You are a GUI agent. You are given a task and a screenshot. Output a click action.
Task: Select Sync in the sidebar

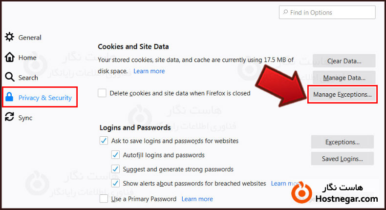pyautogui.click(x=25, y=118)
